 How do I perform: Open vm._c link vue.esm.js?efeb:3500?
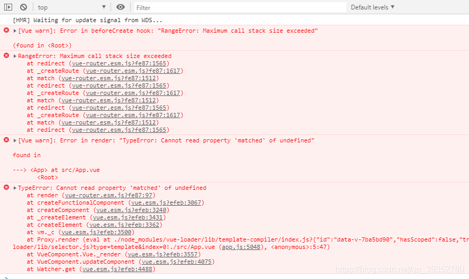pyautogui.click(x=96, y=232)
